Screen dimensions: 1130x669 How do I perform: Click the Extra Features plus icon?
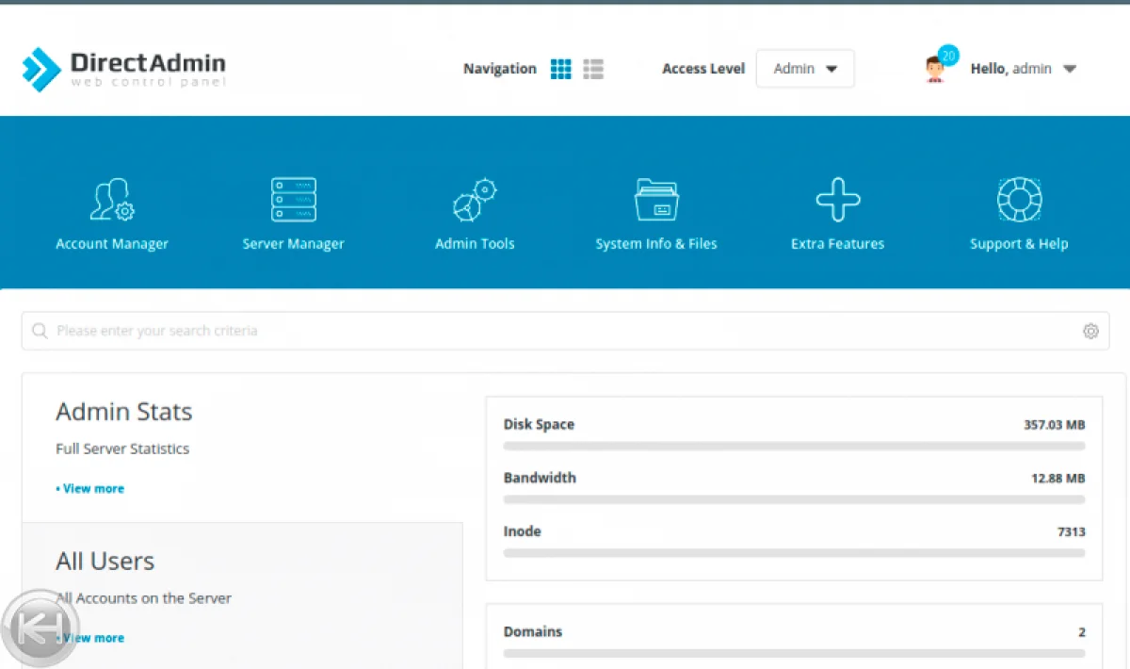pyautogui.click(x=837, y=200)
